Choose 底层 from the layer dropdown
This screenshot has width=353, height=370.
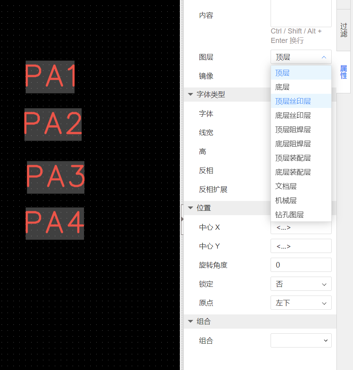[x=301, y=87]
